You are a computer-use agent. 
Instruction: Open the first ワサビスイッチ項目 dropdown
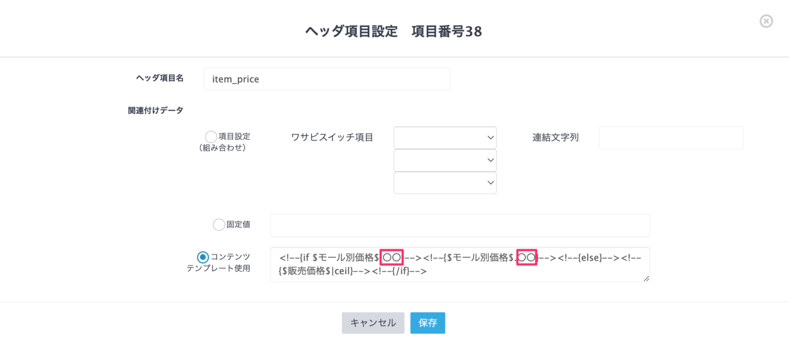(x=445, y=137)
